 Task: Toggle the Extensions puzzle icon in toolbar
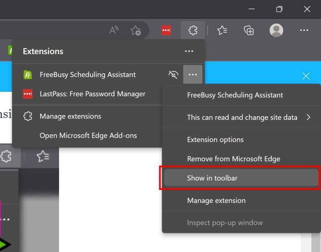pyautogui.click(x=193, y=30)
